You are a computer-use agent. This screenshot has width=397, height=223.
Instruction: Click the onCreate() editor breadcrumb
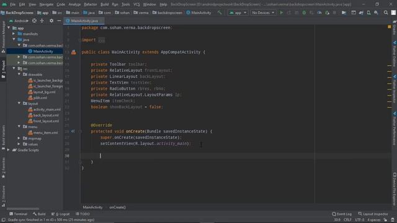pos(117,208)
